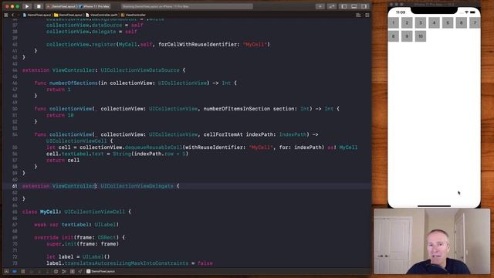Tap cell 3 in the simulator
Image resolution: width=494 pixels, height=278 pixels.
tap(420, 22)
